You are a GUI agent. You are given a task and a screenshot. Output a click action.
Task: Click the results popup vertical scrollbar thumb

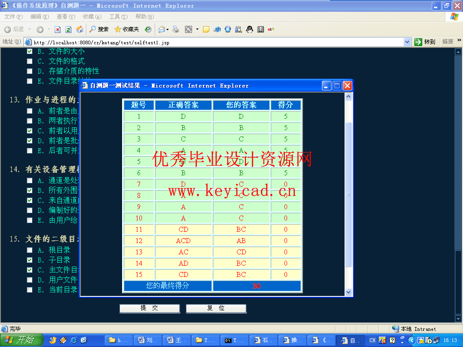tap(348, 194)
